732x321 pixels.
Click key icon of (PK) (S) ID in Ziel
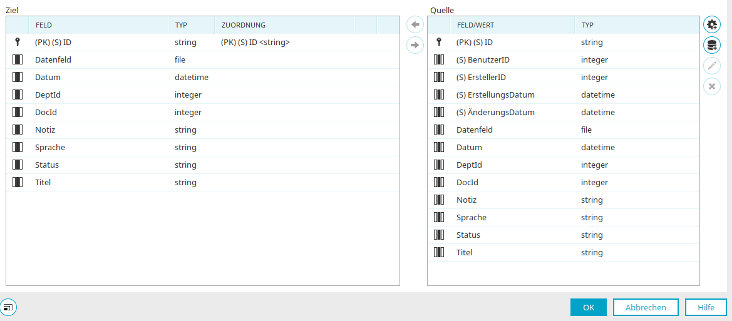(18, 42)
